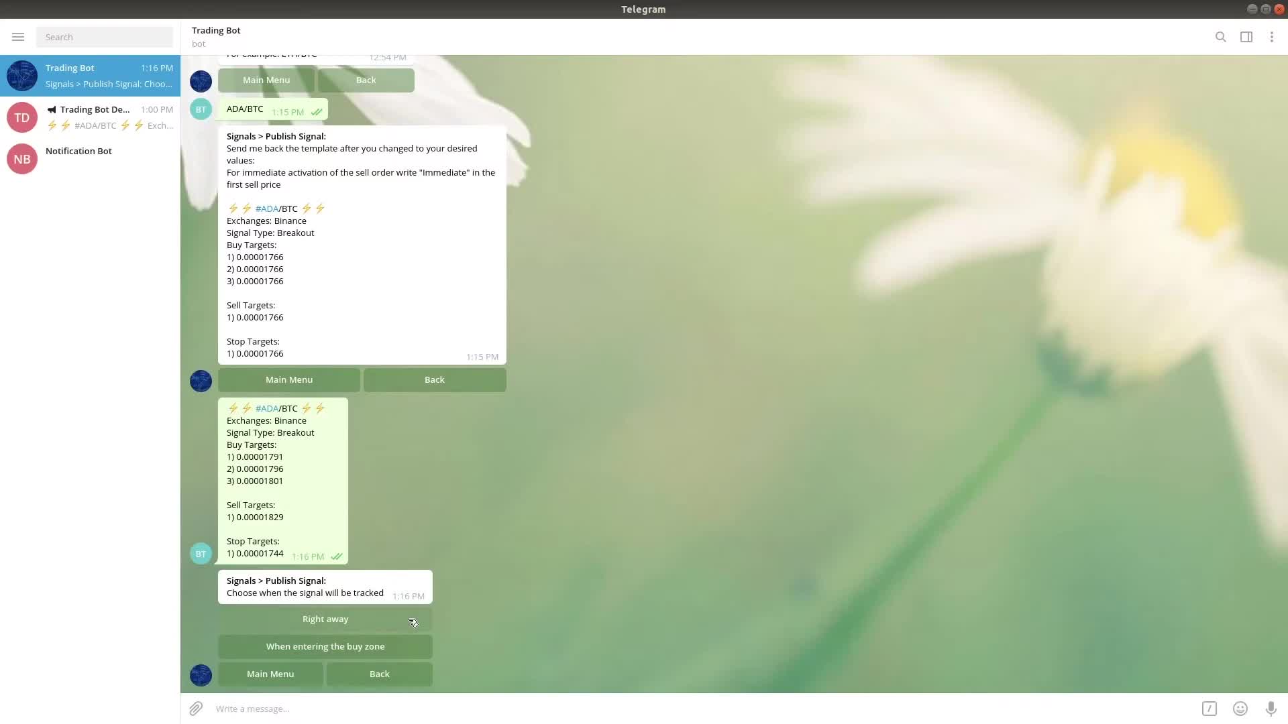Click bottom Main Menu button

(270, 674)
